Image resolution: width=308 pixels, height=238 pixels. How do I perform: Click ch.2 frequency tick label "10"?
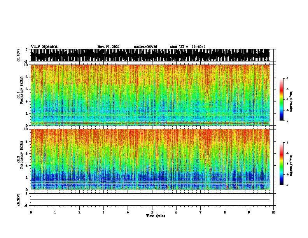tap(26, 129)
